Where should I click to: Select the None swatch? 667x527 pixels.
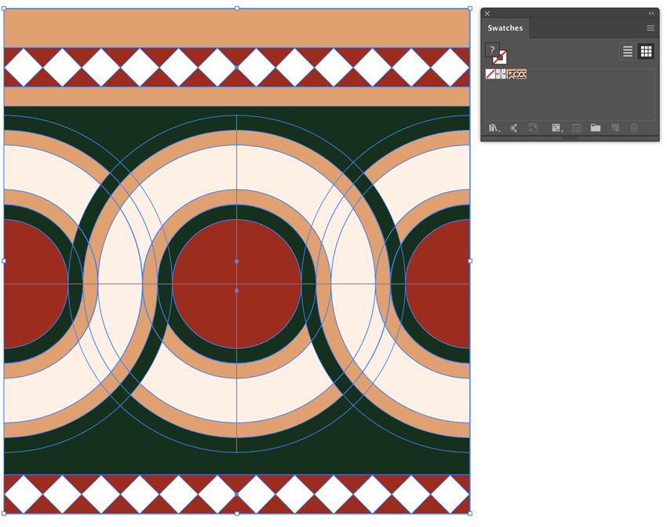[490, 74]
